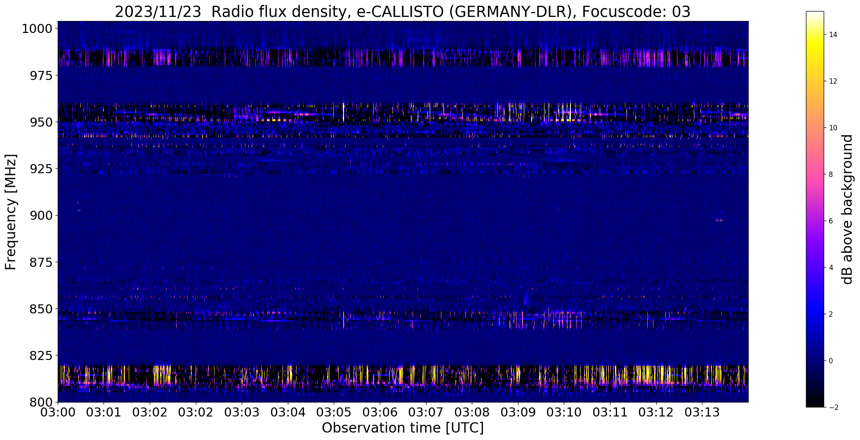Click the 1000 frequency tick label

coord(37,29)
